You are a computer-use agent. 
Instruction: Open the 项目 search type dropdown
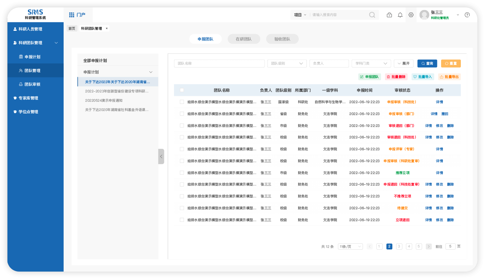[300, 15]
